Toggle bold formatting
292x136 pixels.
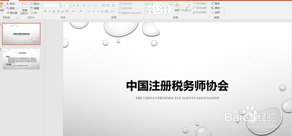[45, 11]
